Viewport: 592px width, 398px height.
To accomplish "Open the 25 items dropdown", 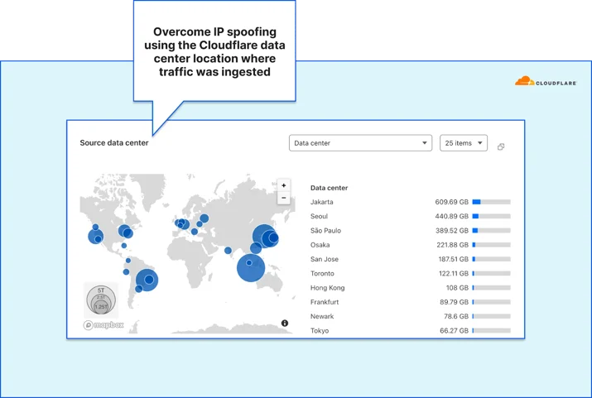I will click(x=464, y=143).
